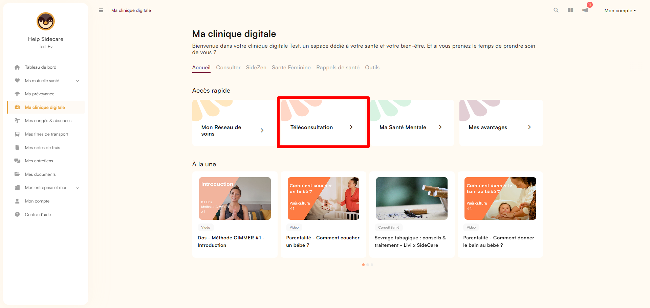Screen dimensions: 650x308
Task: Switch to the Consulter tab
Action: (229, 68)
